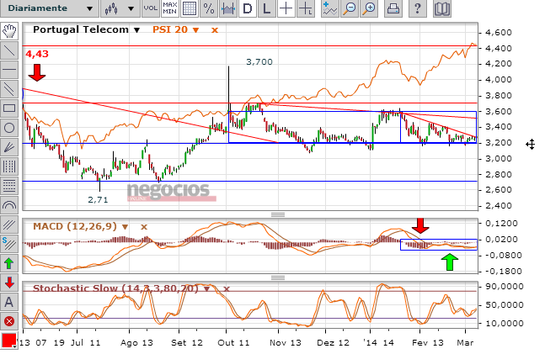Select the hand pan tool
This screenshot has height=354, width=545.
pyautogui.click(x=9, y=31)
